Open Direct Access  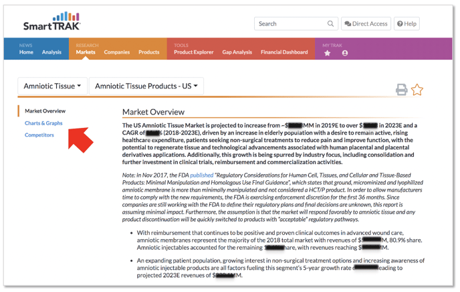coord(366,24)
